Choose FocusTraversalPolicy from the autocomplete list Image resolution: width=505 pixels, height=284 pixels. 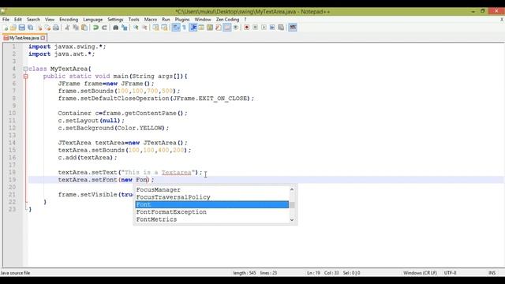click(211, 197)
